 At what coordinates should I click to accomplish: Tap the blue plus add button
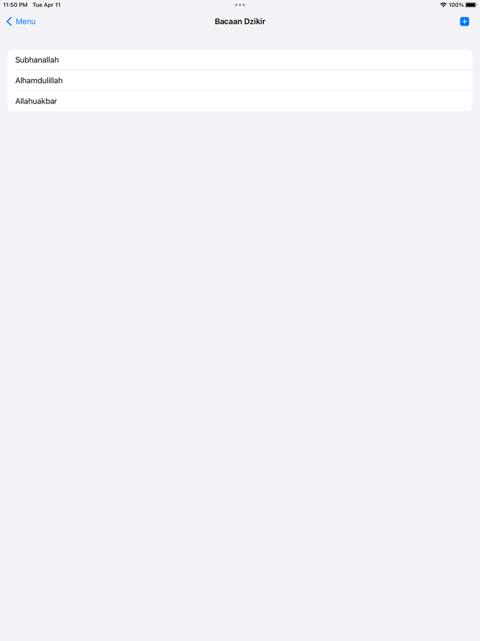464,21
